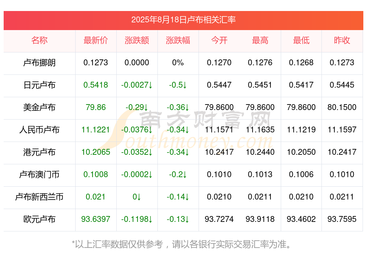Viewport: 367px width, 256px height.
Task: Click change value -0.29↓
Action: coord(137,107)
